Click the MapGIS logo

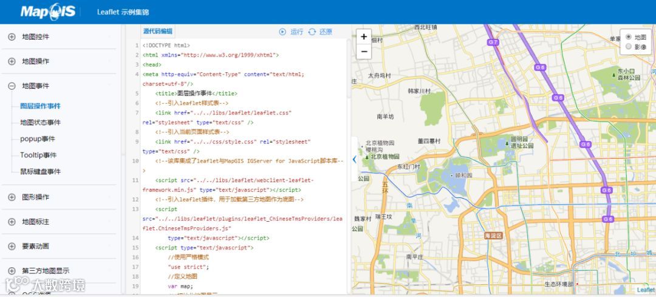coord(48,12)
